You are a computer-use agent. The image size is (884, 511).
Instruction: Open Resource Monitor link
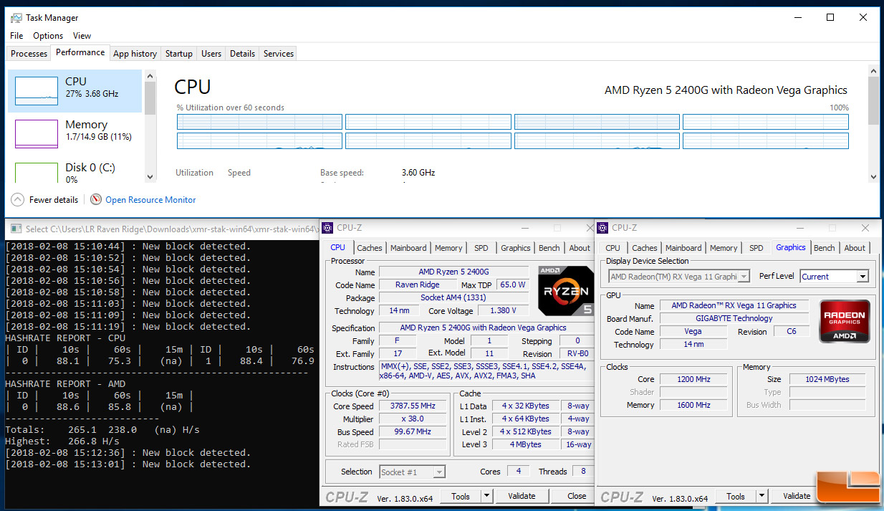pos(150,200)
